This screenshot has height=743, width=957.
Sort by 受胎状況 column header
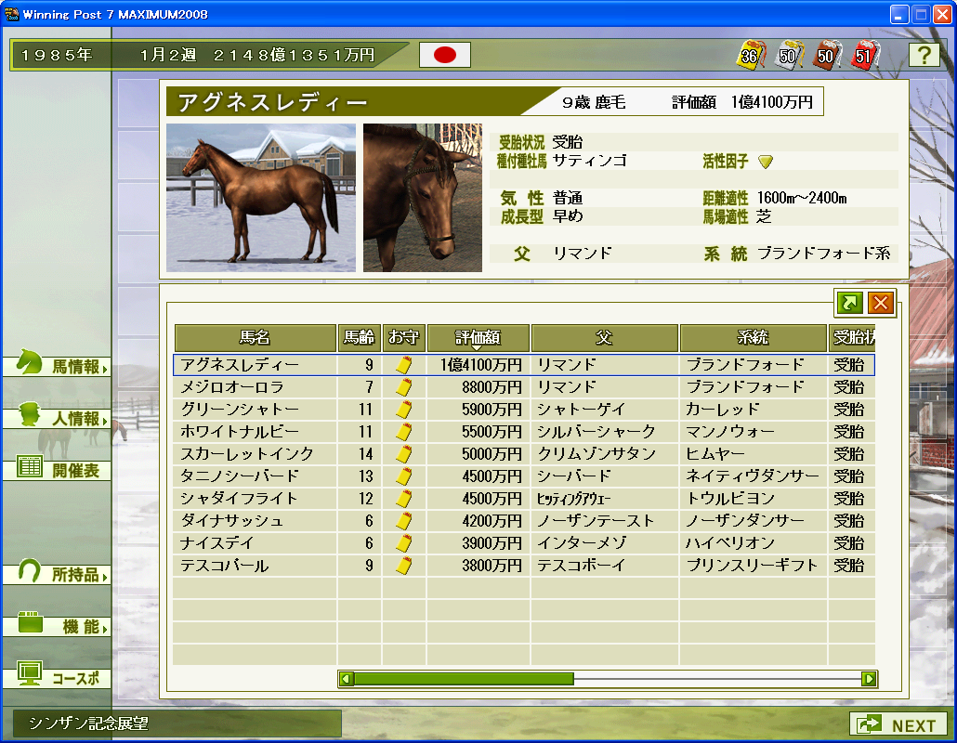pos(852,337)
